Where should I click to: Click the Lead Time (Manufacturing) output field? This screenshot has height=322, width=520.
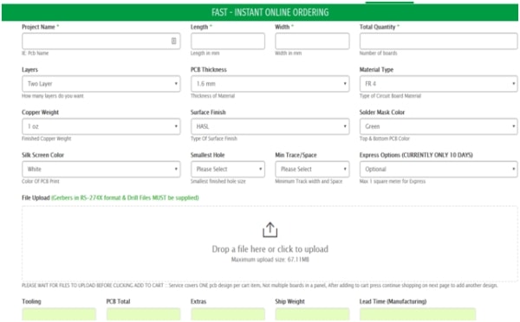(x=418, y=314)
